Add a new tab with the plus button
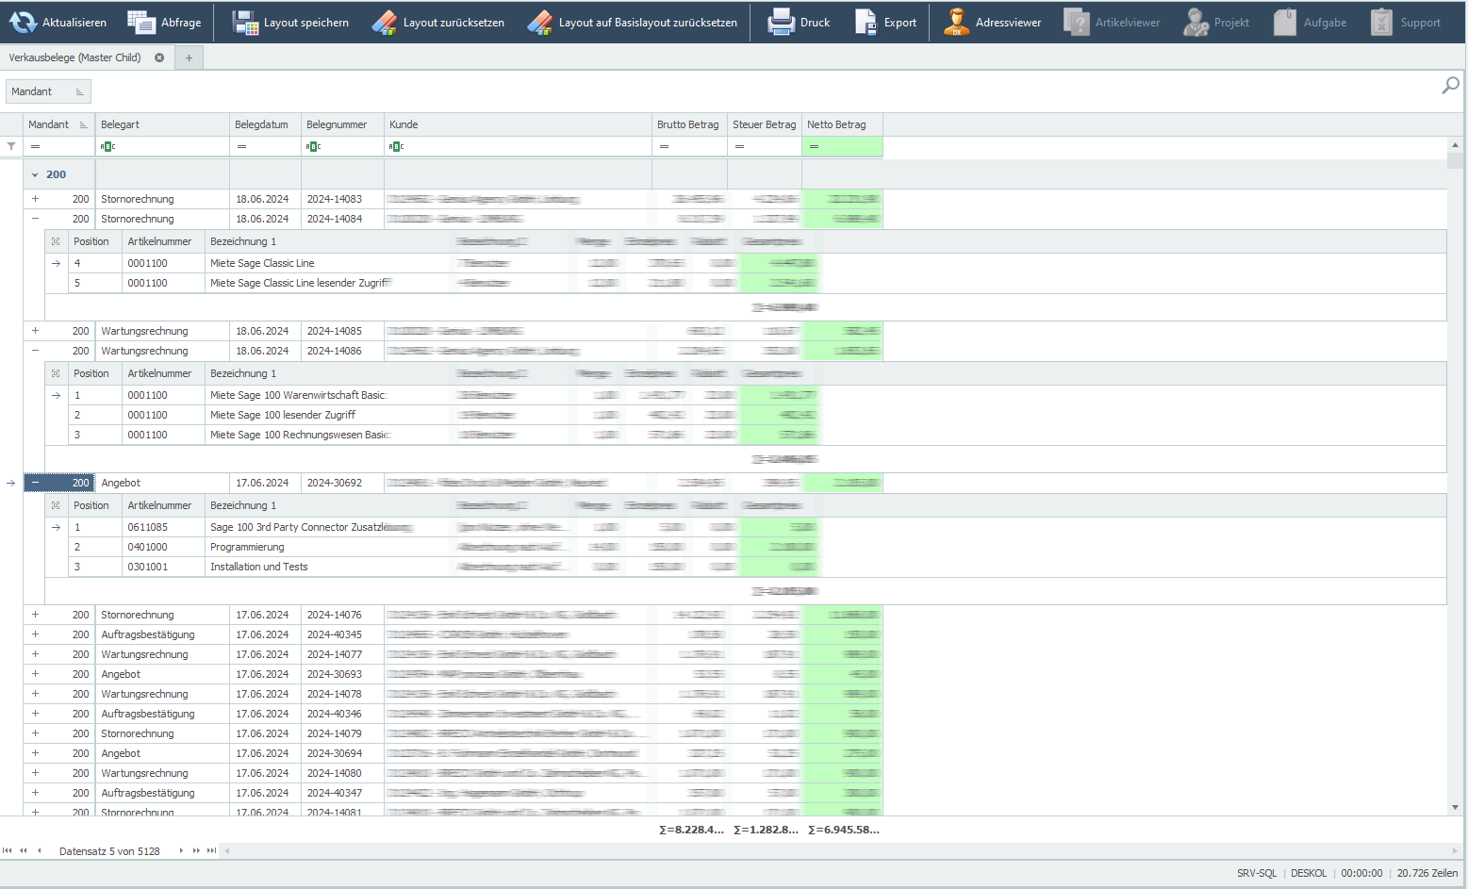Viewport: 1468px width, 889px height. (x=189, y=58)
